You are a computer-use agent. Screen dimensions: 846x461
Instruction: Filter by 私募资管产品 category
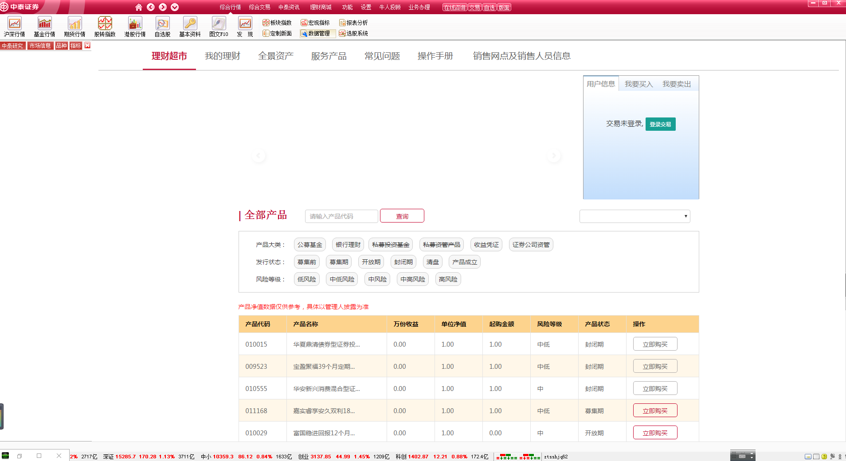pyautogui.click(x=441, y=245)
